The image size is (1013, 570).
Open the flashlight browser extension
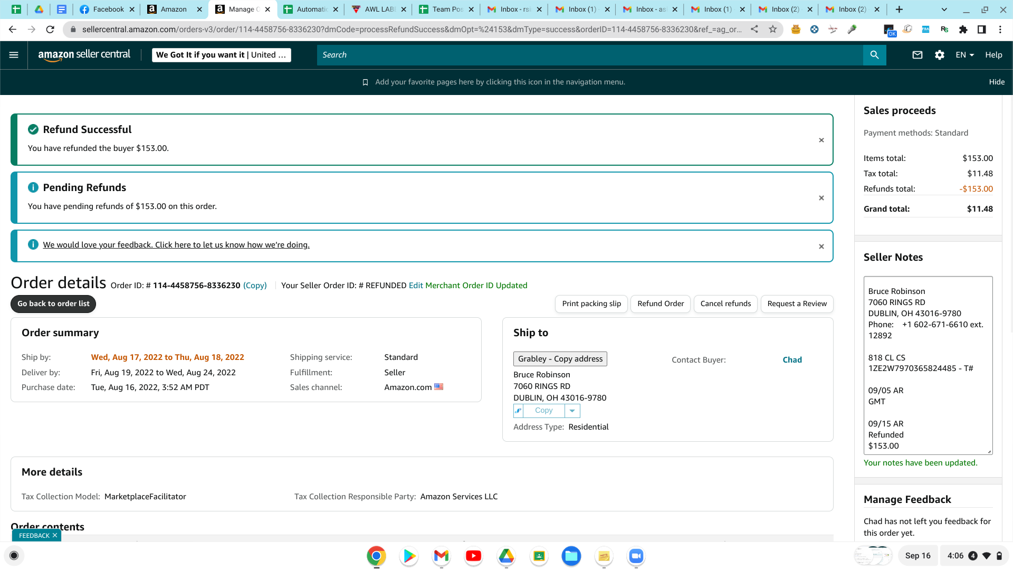point(852,30)
